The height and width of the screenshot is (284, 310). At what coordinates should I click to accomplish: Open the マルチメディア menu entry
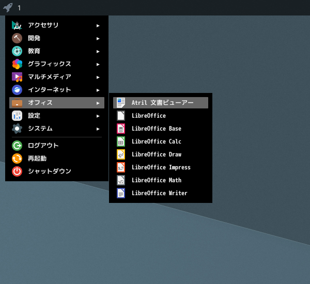click(57, 77)
